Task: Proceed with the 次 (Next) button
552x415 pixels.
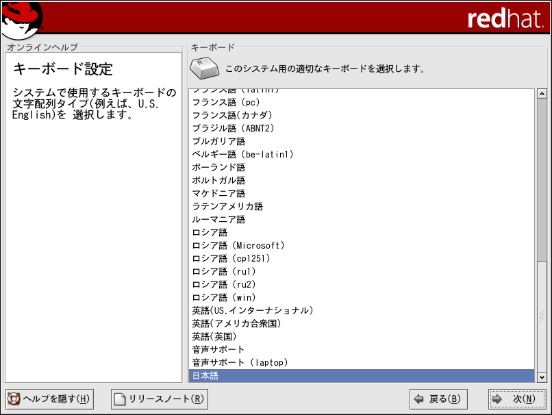Action: 516,399
